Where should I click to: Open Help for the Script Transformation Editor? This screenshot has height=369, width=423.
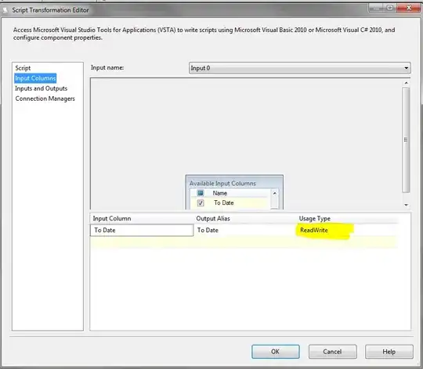pyautogui.click(x=389, y=352)
